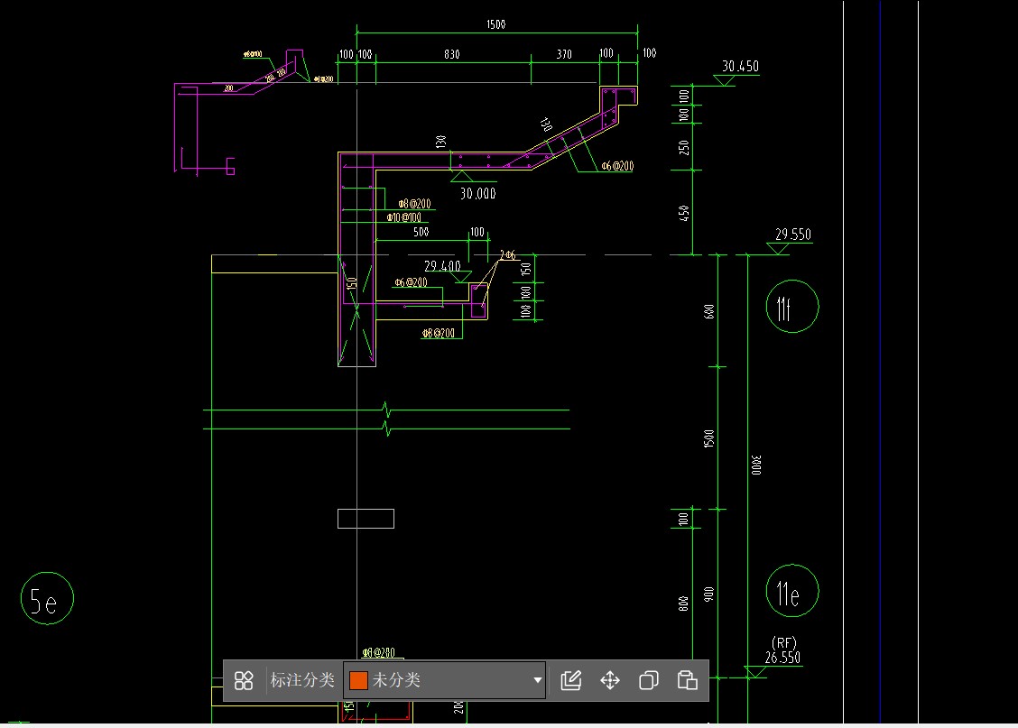Select the move (four-arrow) tool
This screenshot has height=728, width=1018.
pos(610,680)
